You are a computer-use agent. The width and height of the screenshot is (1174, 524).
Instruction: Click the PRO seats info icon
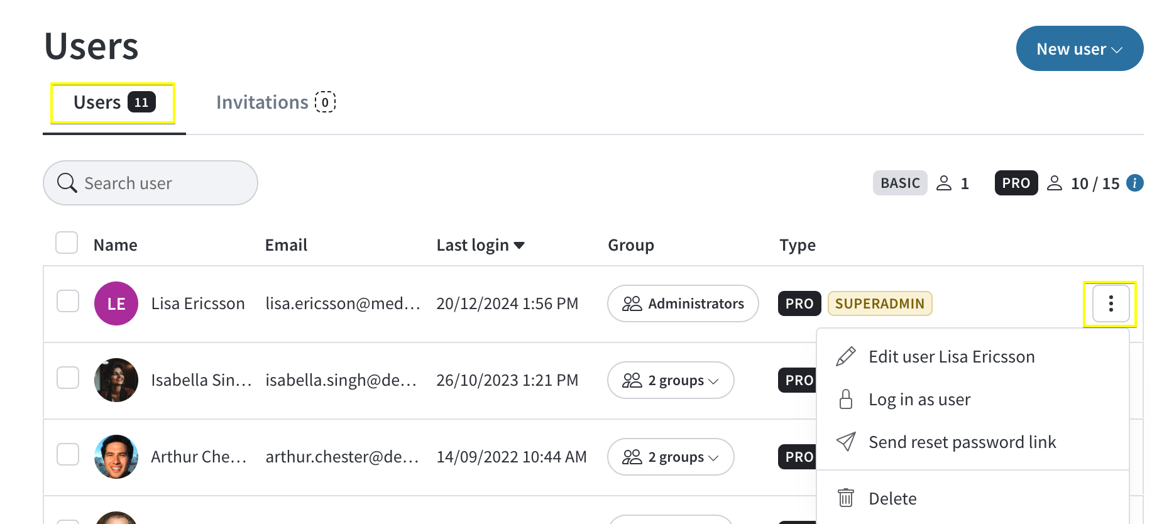point(1134,183)
